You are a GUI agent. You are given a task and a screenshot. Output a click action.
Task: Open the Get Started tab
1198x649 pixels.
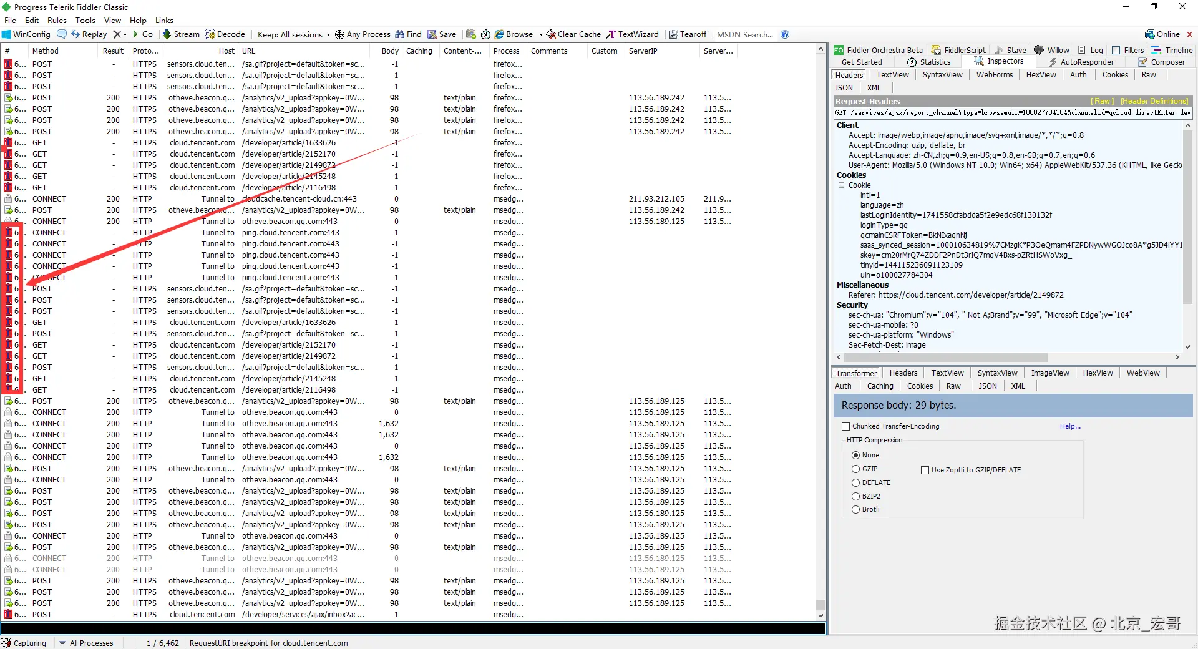(x=862, y=62)
